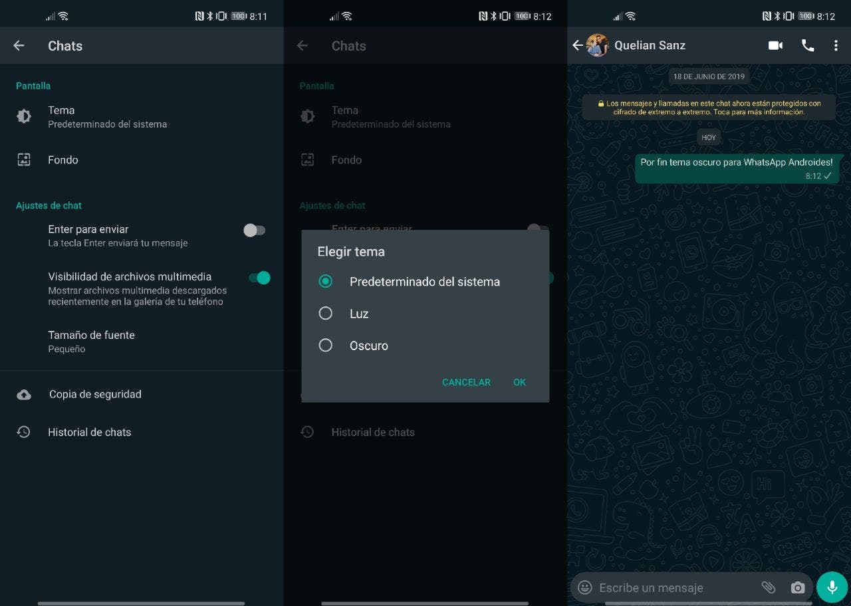Tap battery indicator in right screen status bar
This screenshot has height=606, width=851.
pyautogui.click(x=806, y=16)
